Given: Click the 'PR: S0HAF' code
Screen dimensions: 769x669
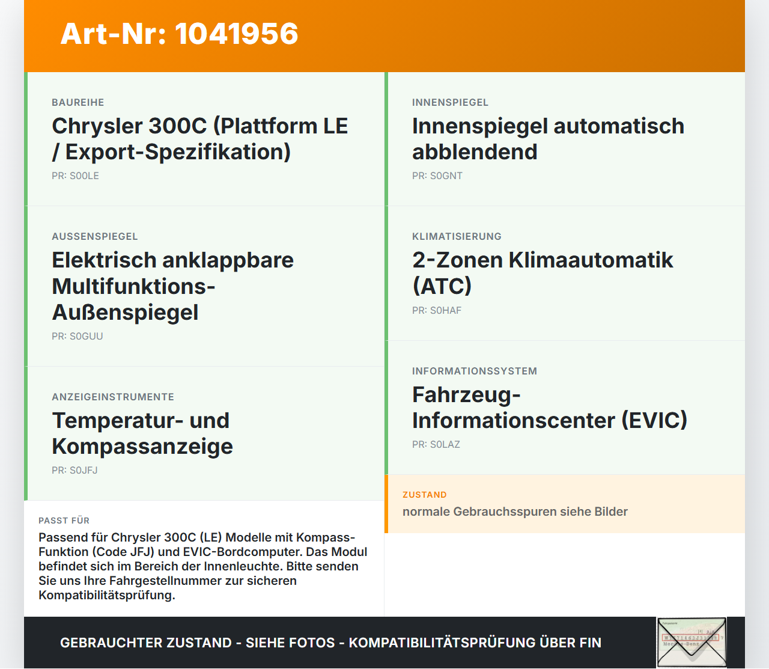Looking at the screenshot, I should [437, 311].
